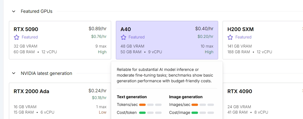
Task: Click the green Cost/image rating bar
Action: coord(195,113)
